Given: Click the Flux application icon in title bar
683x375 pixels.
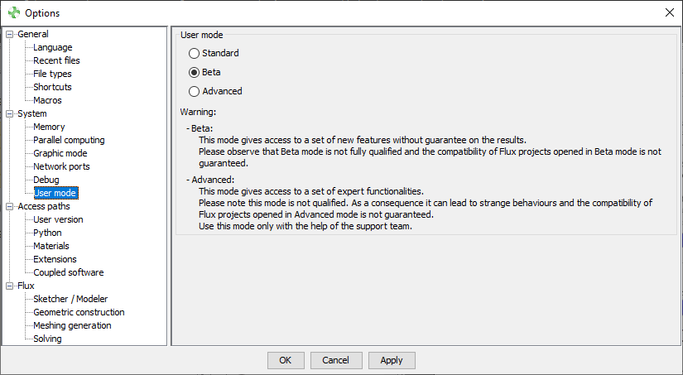Looking at the screenshot, I should click(x=14, y=12).
